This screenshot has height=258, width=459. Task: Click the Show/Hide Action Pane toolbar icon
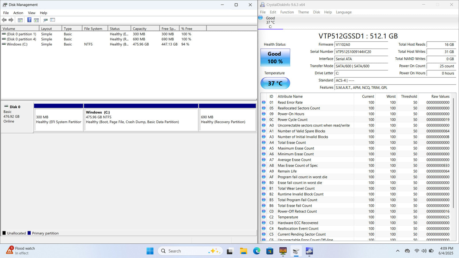coord(36,20)
